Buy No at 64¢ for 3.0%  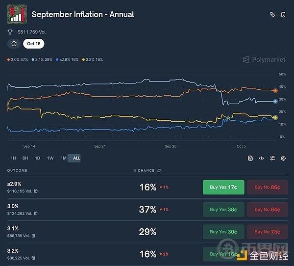click(267, 210)
